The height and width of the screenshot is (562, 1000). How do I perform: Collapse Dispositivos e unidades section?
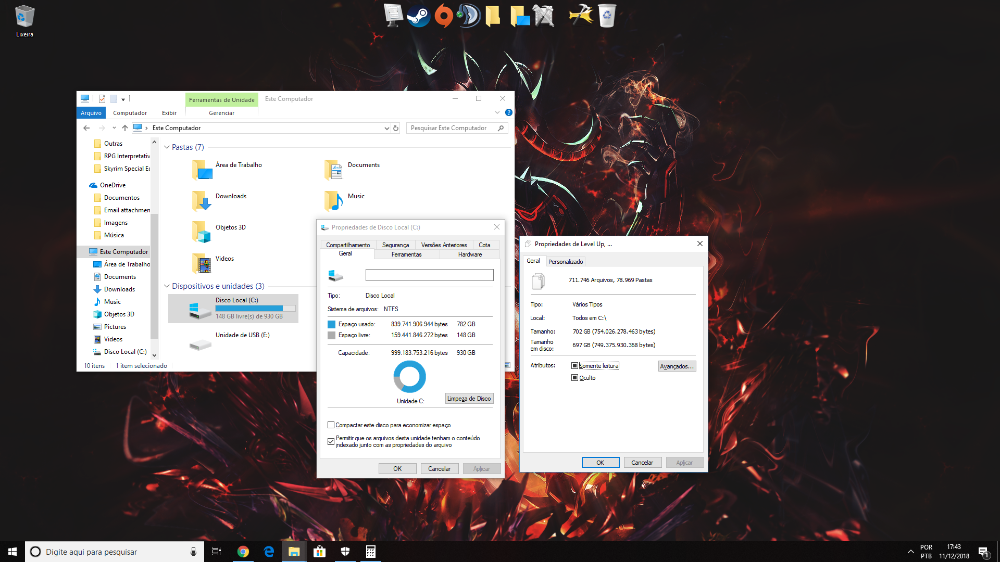point(167,286)
